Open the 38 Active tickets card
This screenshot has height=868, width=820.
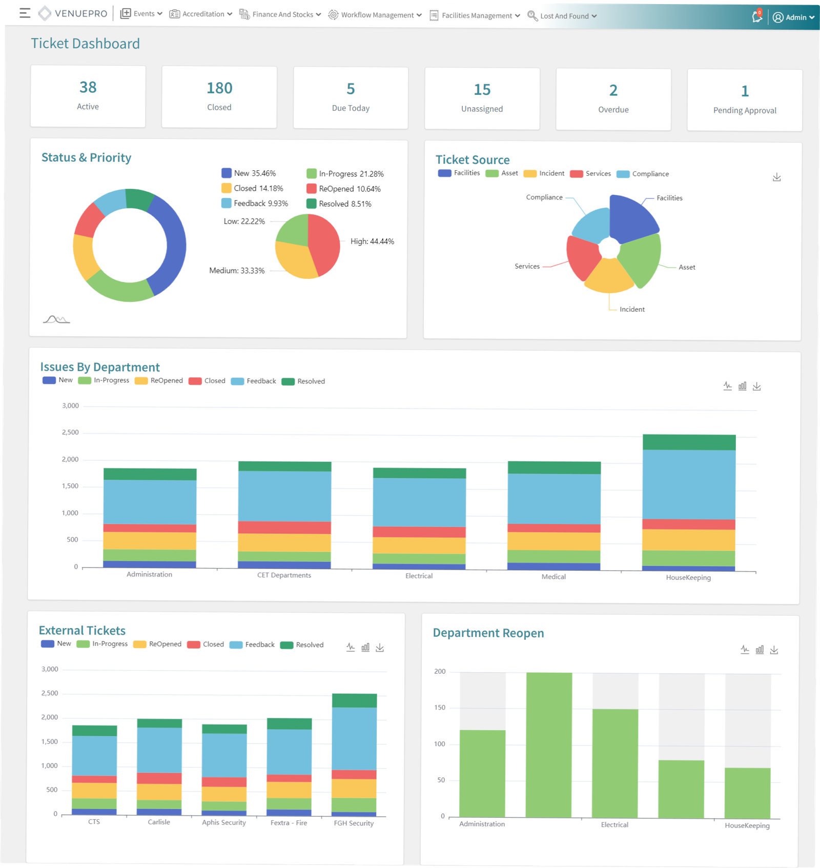(88, 96)
